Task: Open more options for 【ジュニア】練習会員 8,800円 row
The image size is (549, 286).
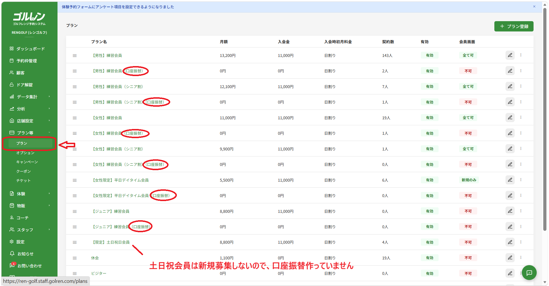Action: click(x=521, y=211)
